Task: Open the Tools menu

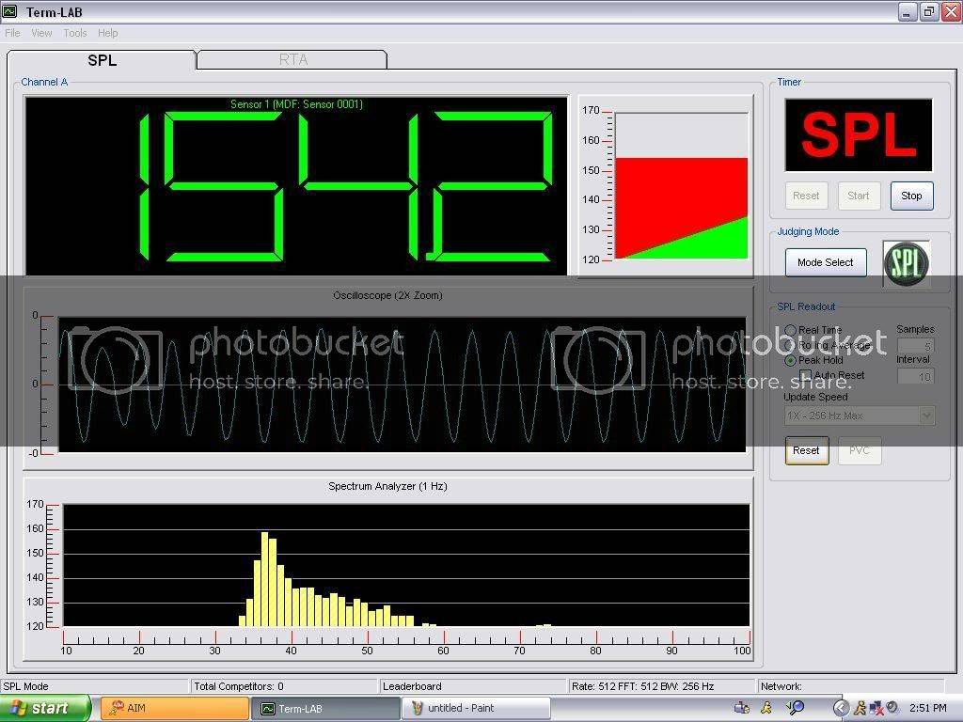Action: pos(75,33)
